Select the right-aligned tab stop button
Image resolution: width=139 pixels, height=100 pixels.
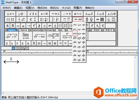[20, 48]
